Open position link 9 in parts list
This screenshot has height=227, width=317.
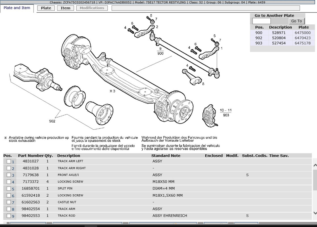13,217
